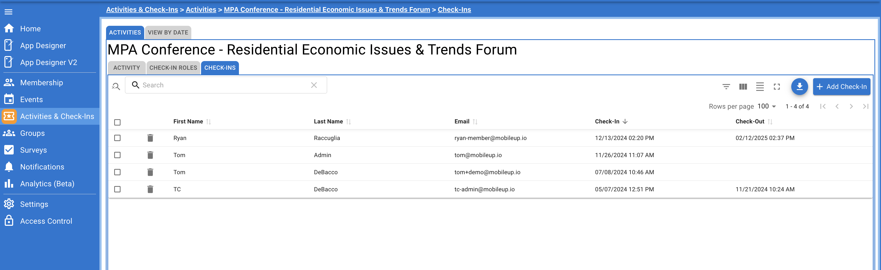Screen dimensions: 881x270
Task: Open Notifications in the sidebar
Action: 42,167
